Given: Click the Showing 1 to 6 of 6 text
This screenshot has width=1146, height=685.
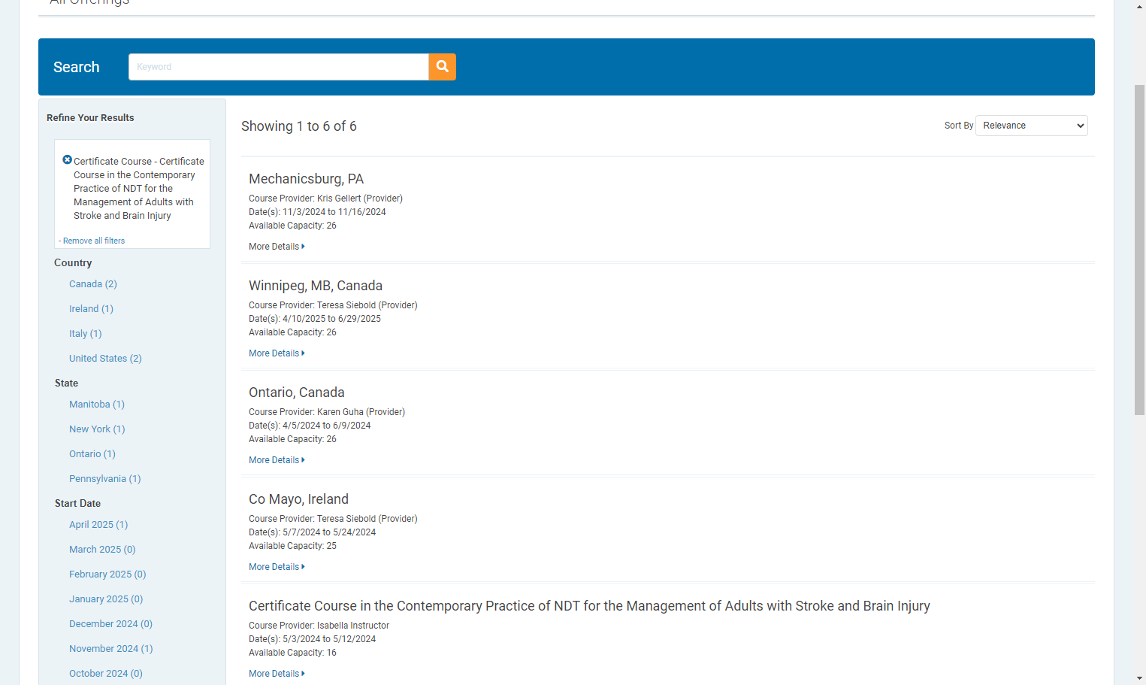Looking at the screenshot, I should (299, 126).
